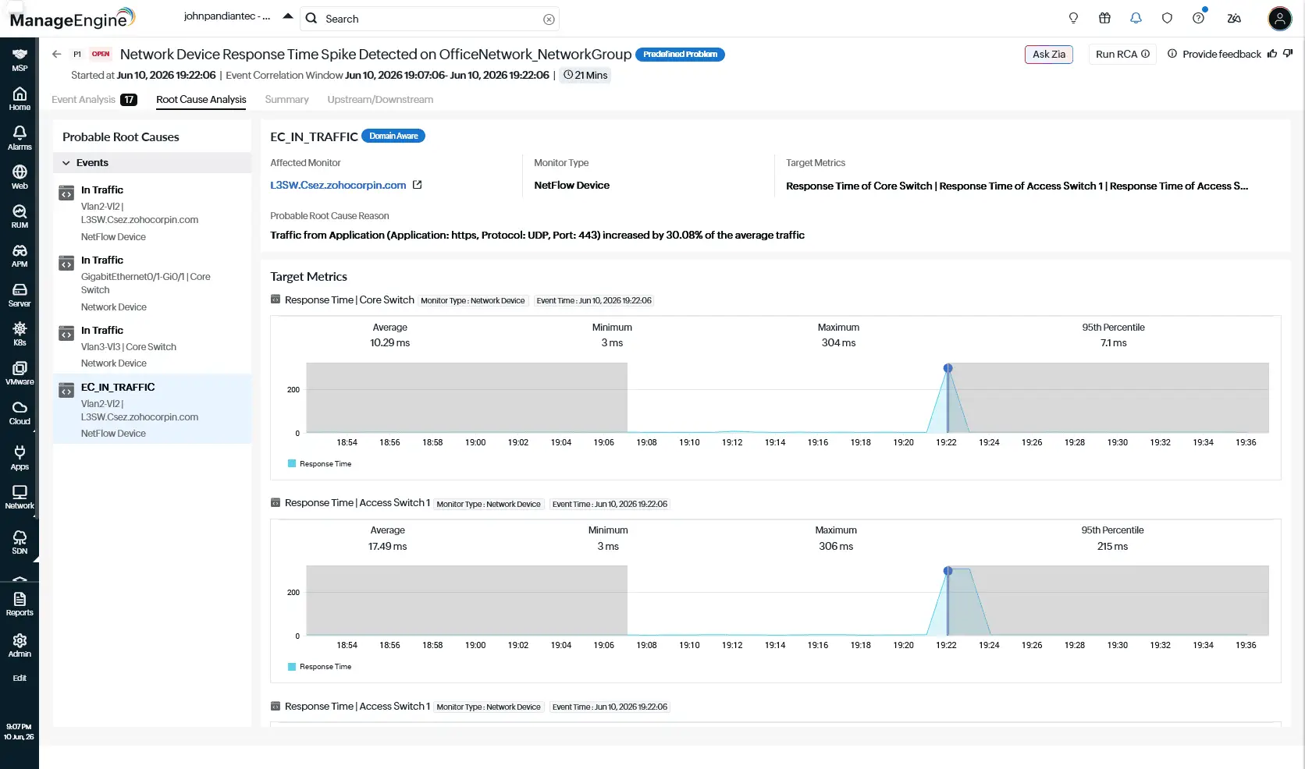Select the Root Cause Analysis tab
Screen dimensions: 1305x769
pyautogui.click(x=201, y=100)
